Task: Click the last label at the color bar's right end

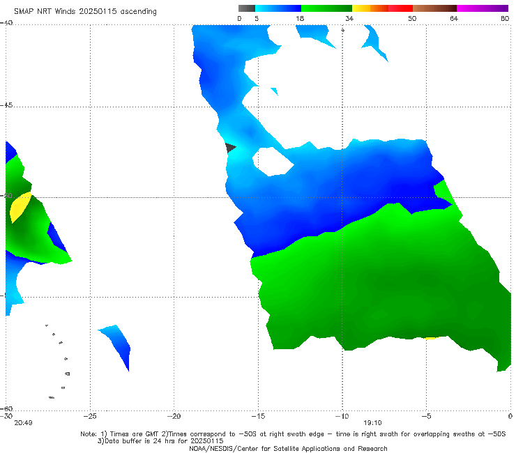Action: [x=505, y=19]
